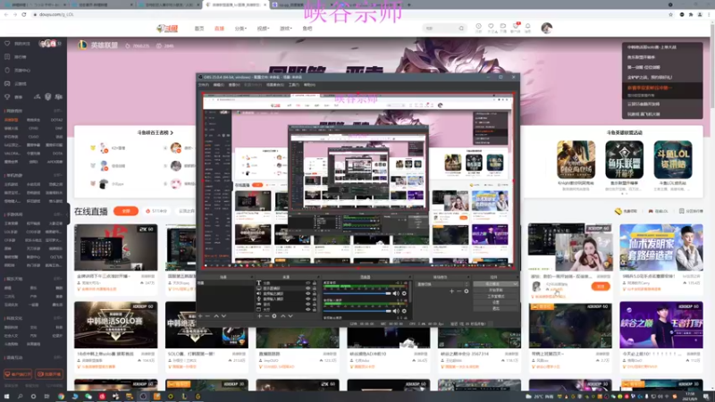
Task: Click the search magnifier icon
Action: click(x=461, y=29)
